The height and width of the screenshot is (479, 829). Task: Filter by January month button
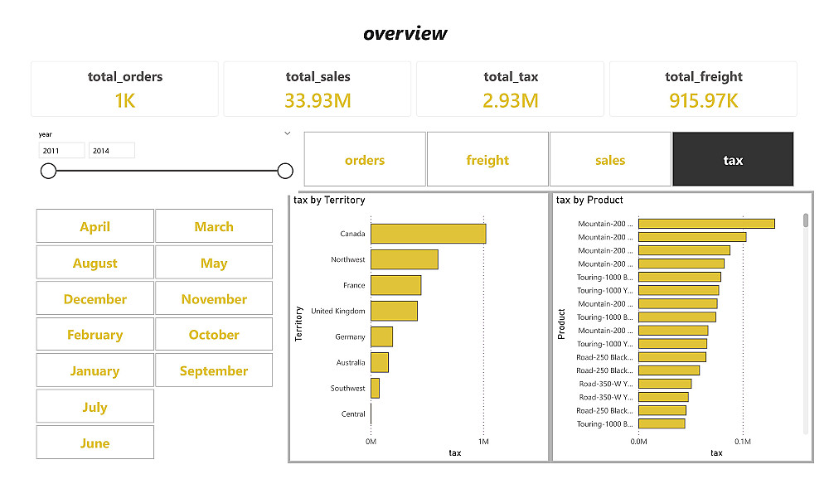tap(95, 370)
